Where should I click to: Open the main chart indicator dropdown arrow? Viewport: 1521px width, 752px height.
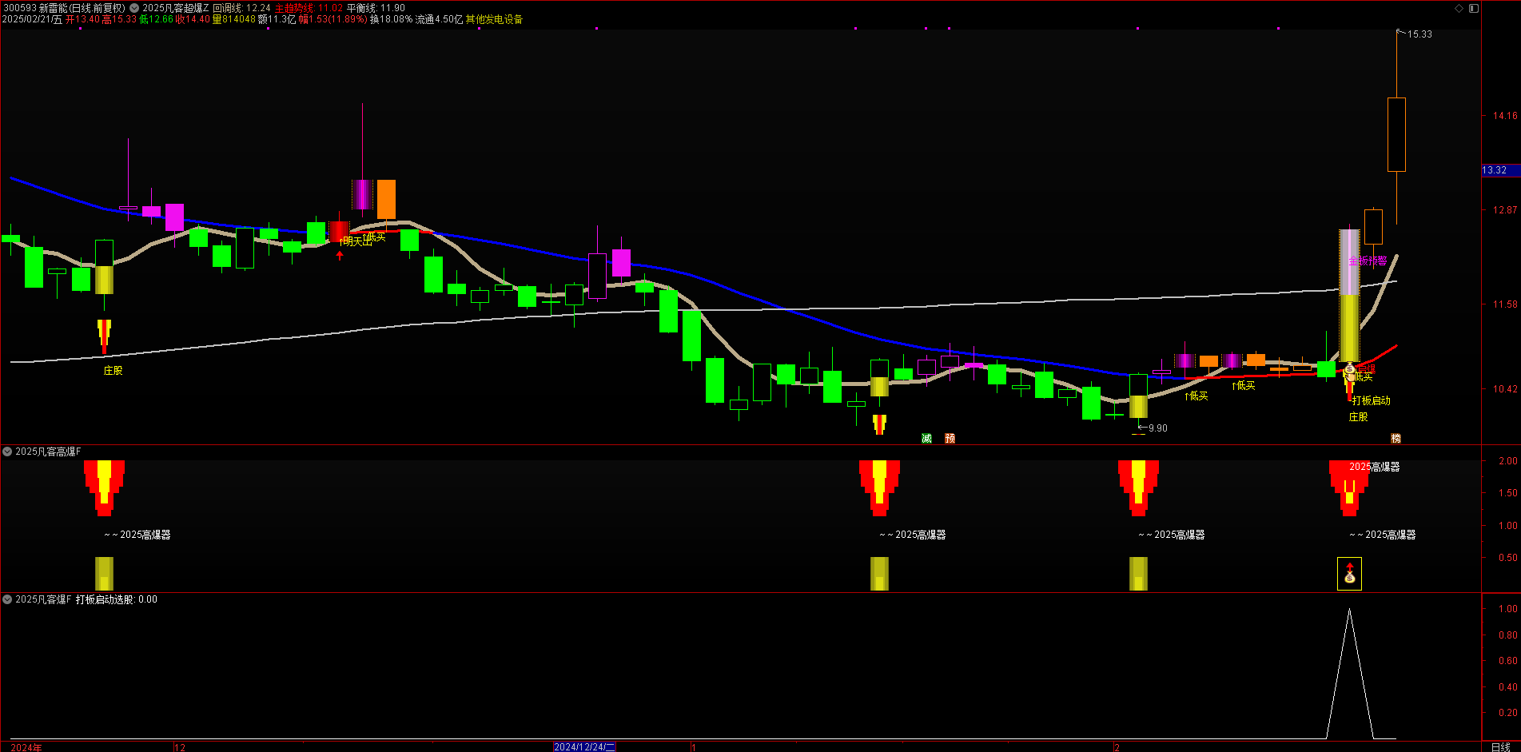(x=134, y=8)
